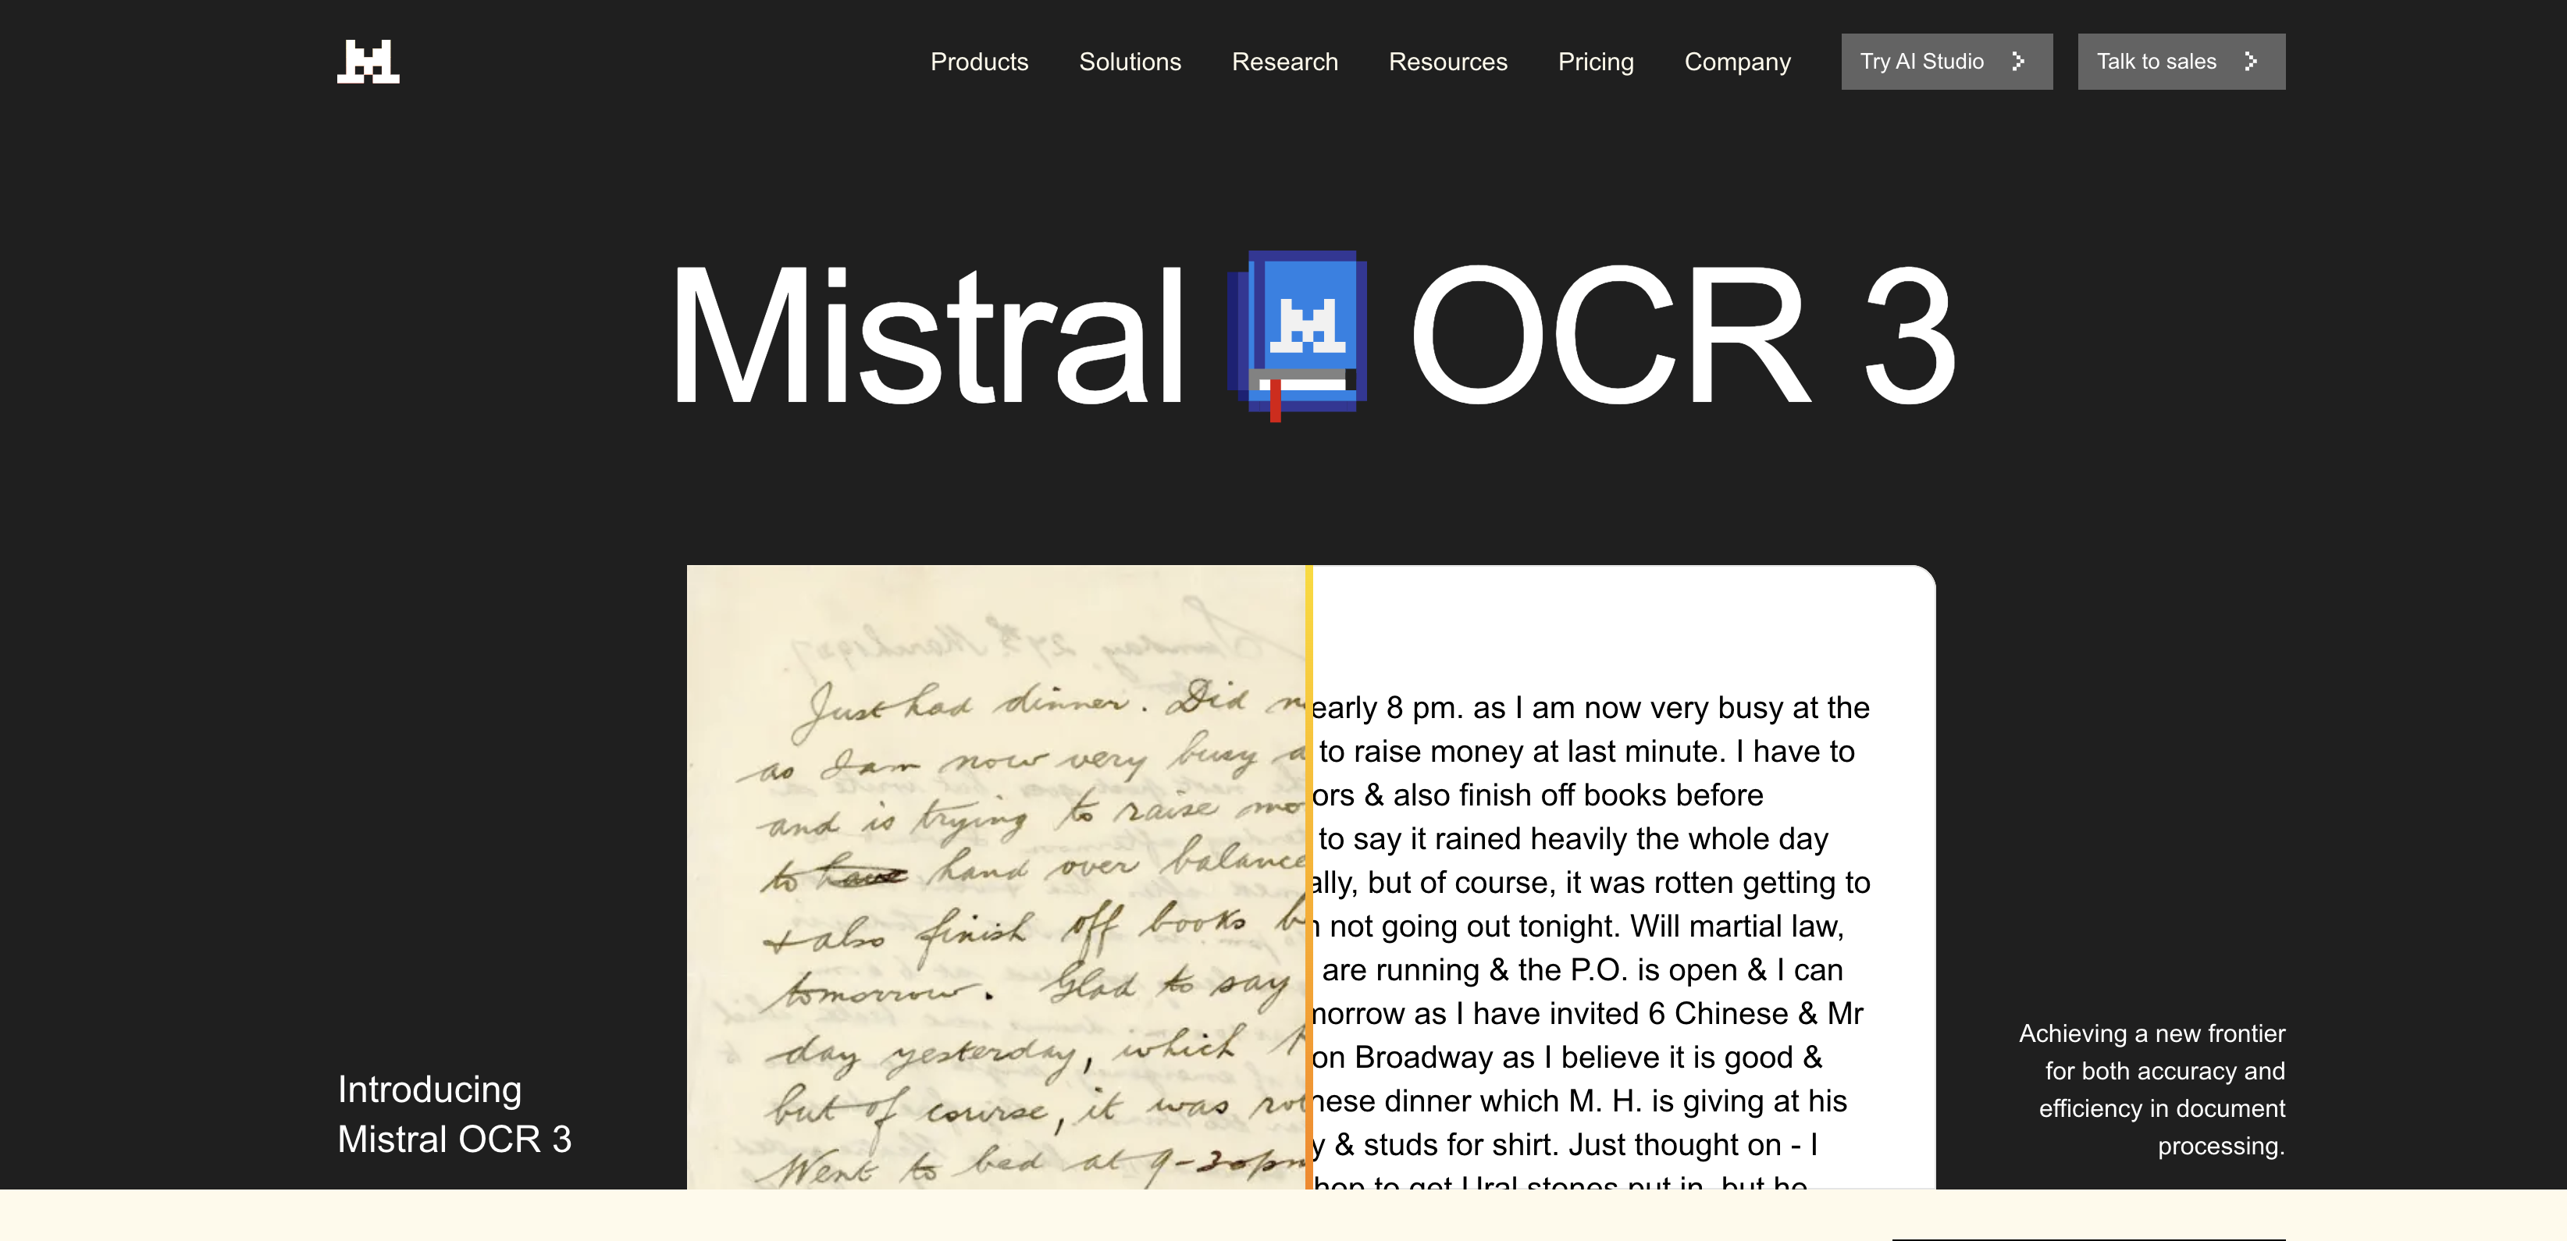Open the Solutions menu
Viewport: 2567px width, 1241px height.
pyautogui.click(x=1129, y=62)
